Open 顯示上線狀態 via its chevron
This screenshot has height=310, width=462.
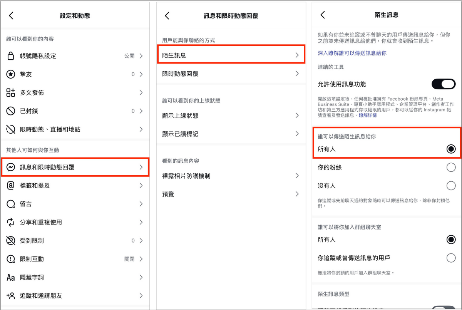point(297,116)
